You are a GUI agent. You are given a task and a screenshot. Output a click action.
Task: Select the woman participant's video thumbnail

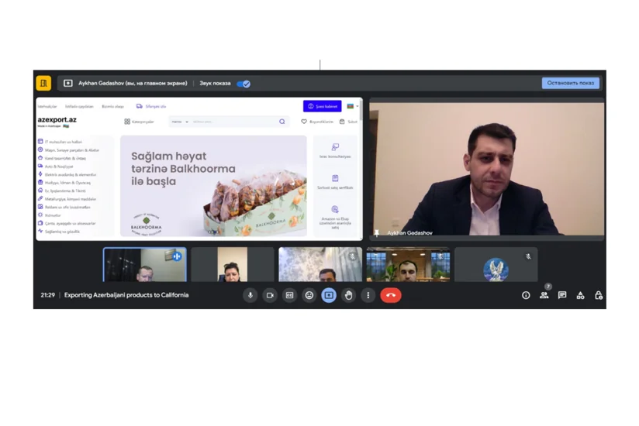233,264
